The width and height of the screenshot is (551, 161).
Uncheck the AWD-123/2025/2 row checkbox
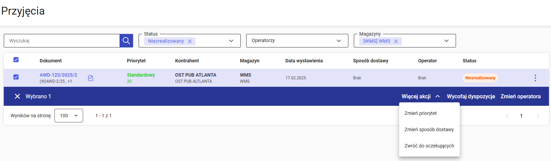(x=16, y=77)
